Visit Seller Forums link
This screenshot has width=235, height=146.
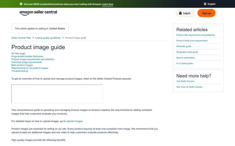[185, 81]
